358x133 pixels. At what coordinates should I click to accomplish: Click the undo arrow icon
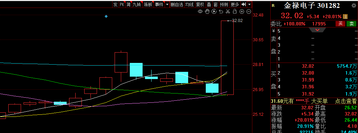pyautogui.click(x=221, y=11)
